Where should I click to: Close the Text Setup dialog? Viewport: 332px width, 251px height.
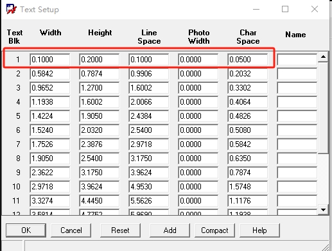(315, 9)
